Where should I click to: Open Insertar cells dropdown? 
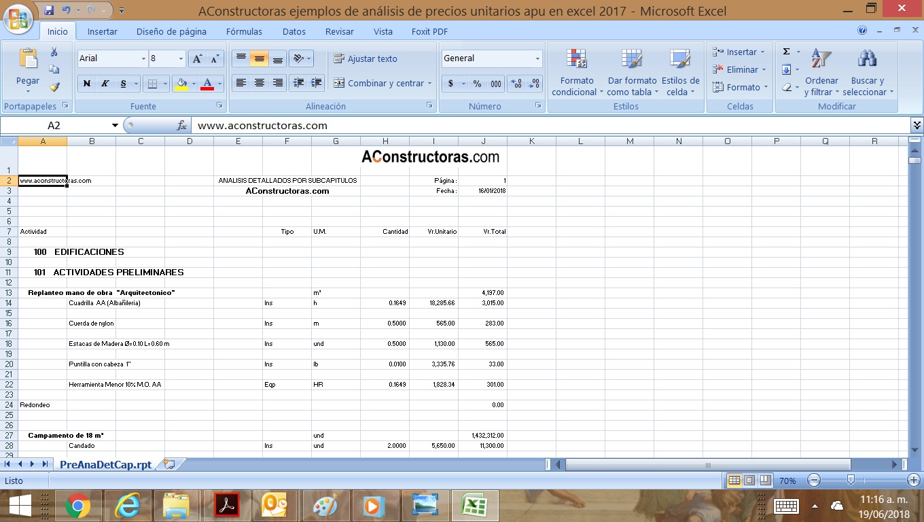pos(739,52)
